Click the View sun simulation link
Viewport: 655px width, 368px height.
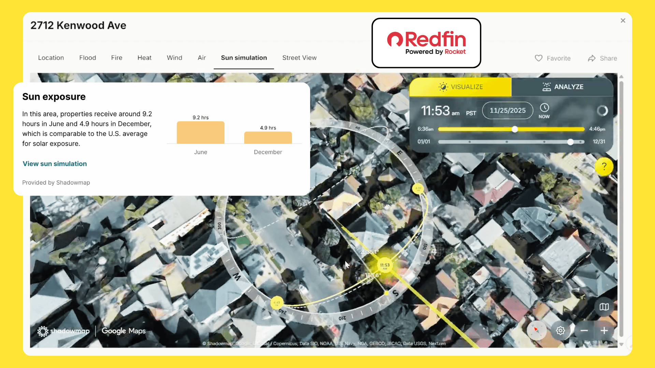coord(55,164)
